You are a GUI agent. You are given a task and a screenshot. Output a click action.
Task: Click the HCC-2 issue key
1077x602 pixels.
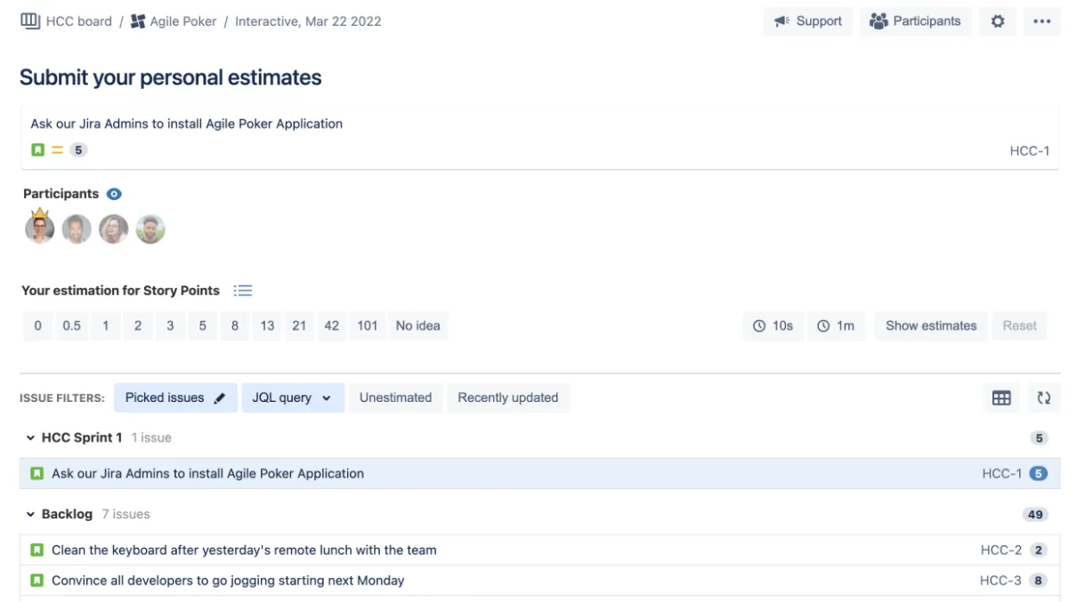1001,550
